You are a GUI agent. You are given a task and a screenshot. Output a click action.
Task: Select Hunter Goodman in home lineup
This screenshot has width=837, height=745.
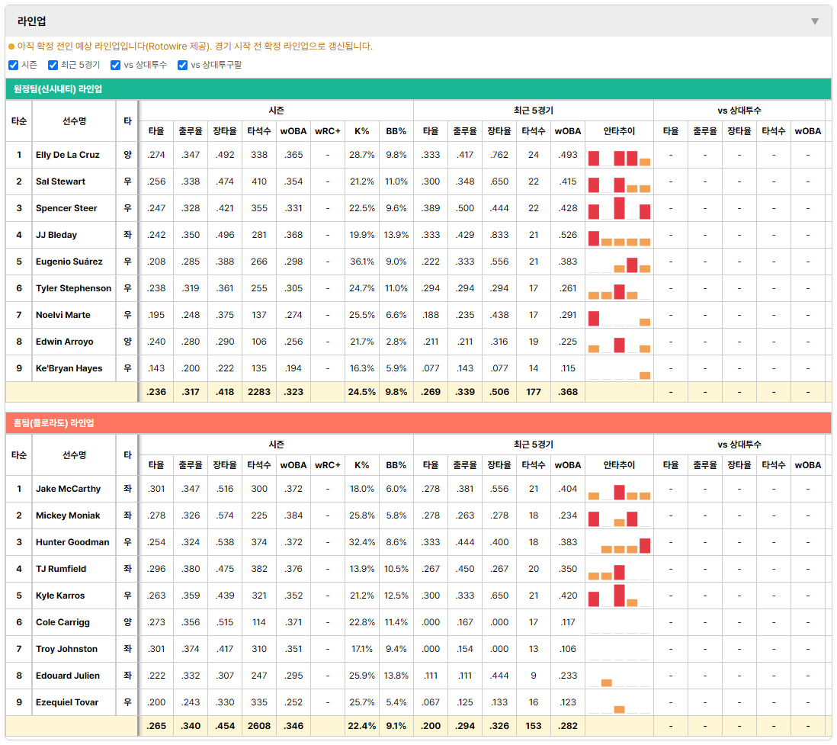[x=72, y=542]
